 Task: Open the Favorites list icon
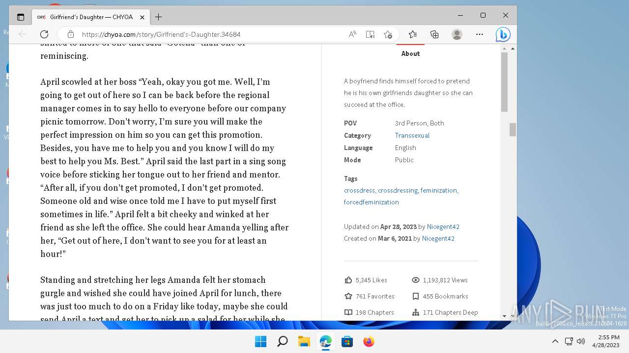point(413,34)
